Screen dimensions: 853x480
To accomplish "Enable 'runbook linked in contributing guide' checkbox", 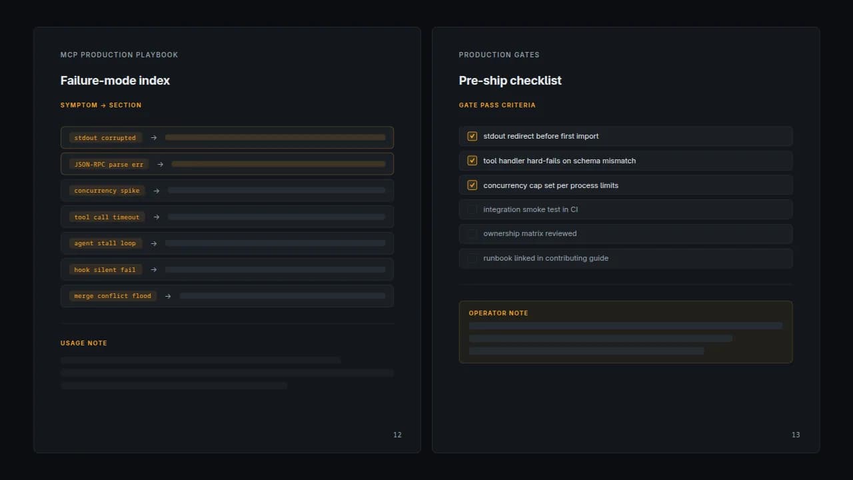I will pos(472,258).
